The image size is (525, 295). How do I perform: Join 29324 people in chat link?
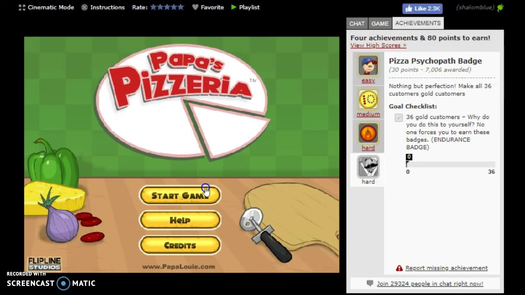point(430,284)
